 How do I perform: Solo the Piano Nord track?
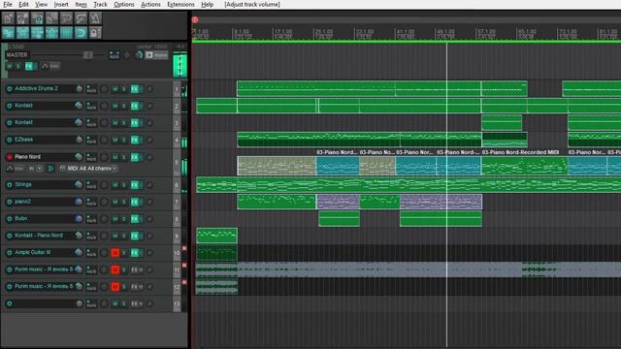click(x=123, y=157)
